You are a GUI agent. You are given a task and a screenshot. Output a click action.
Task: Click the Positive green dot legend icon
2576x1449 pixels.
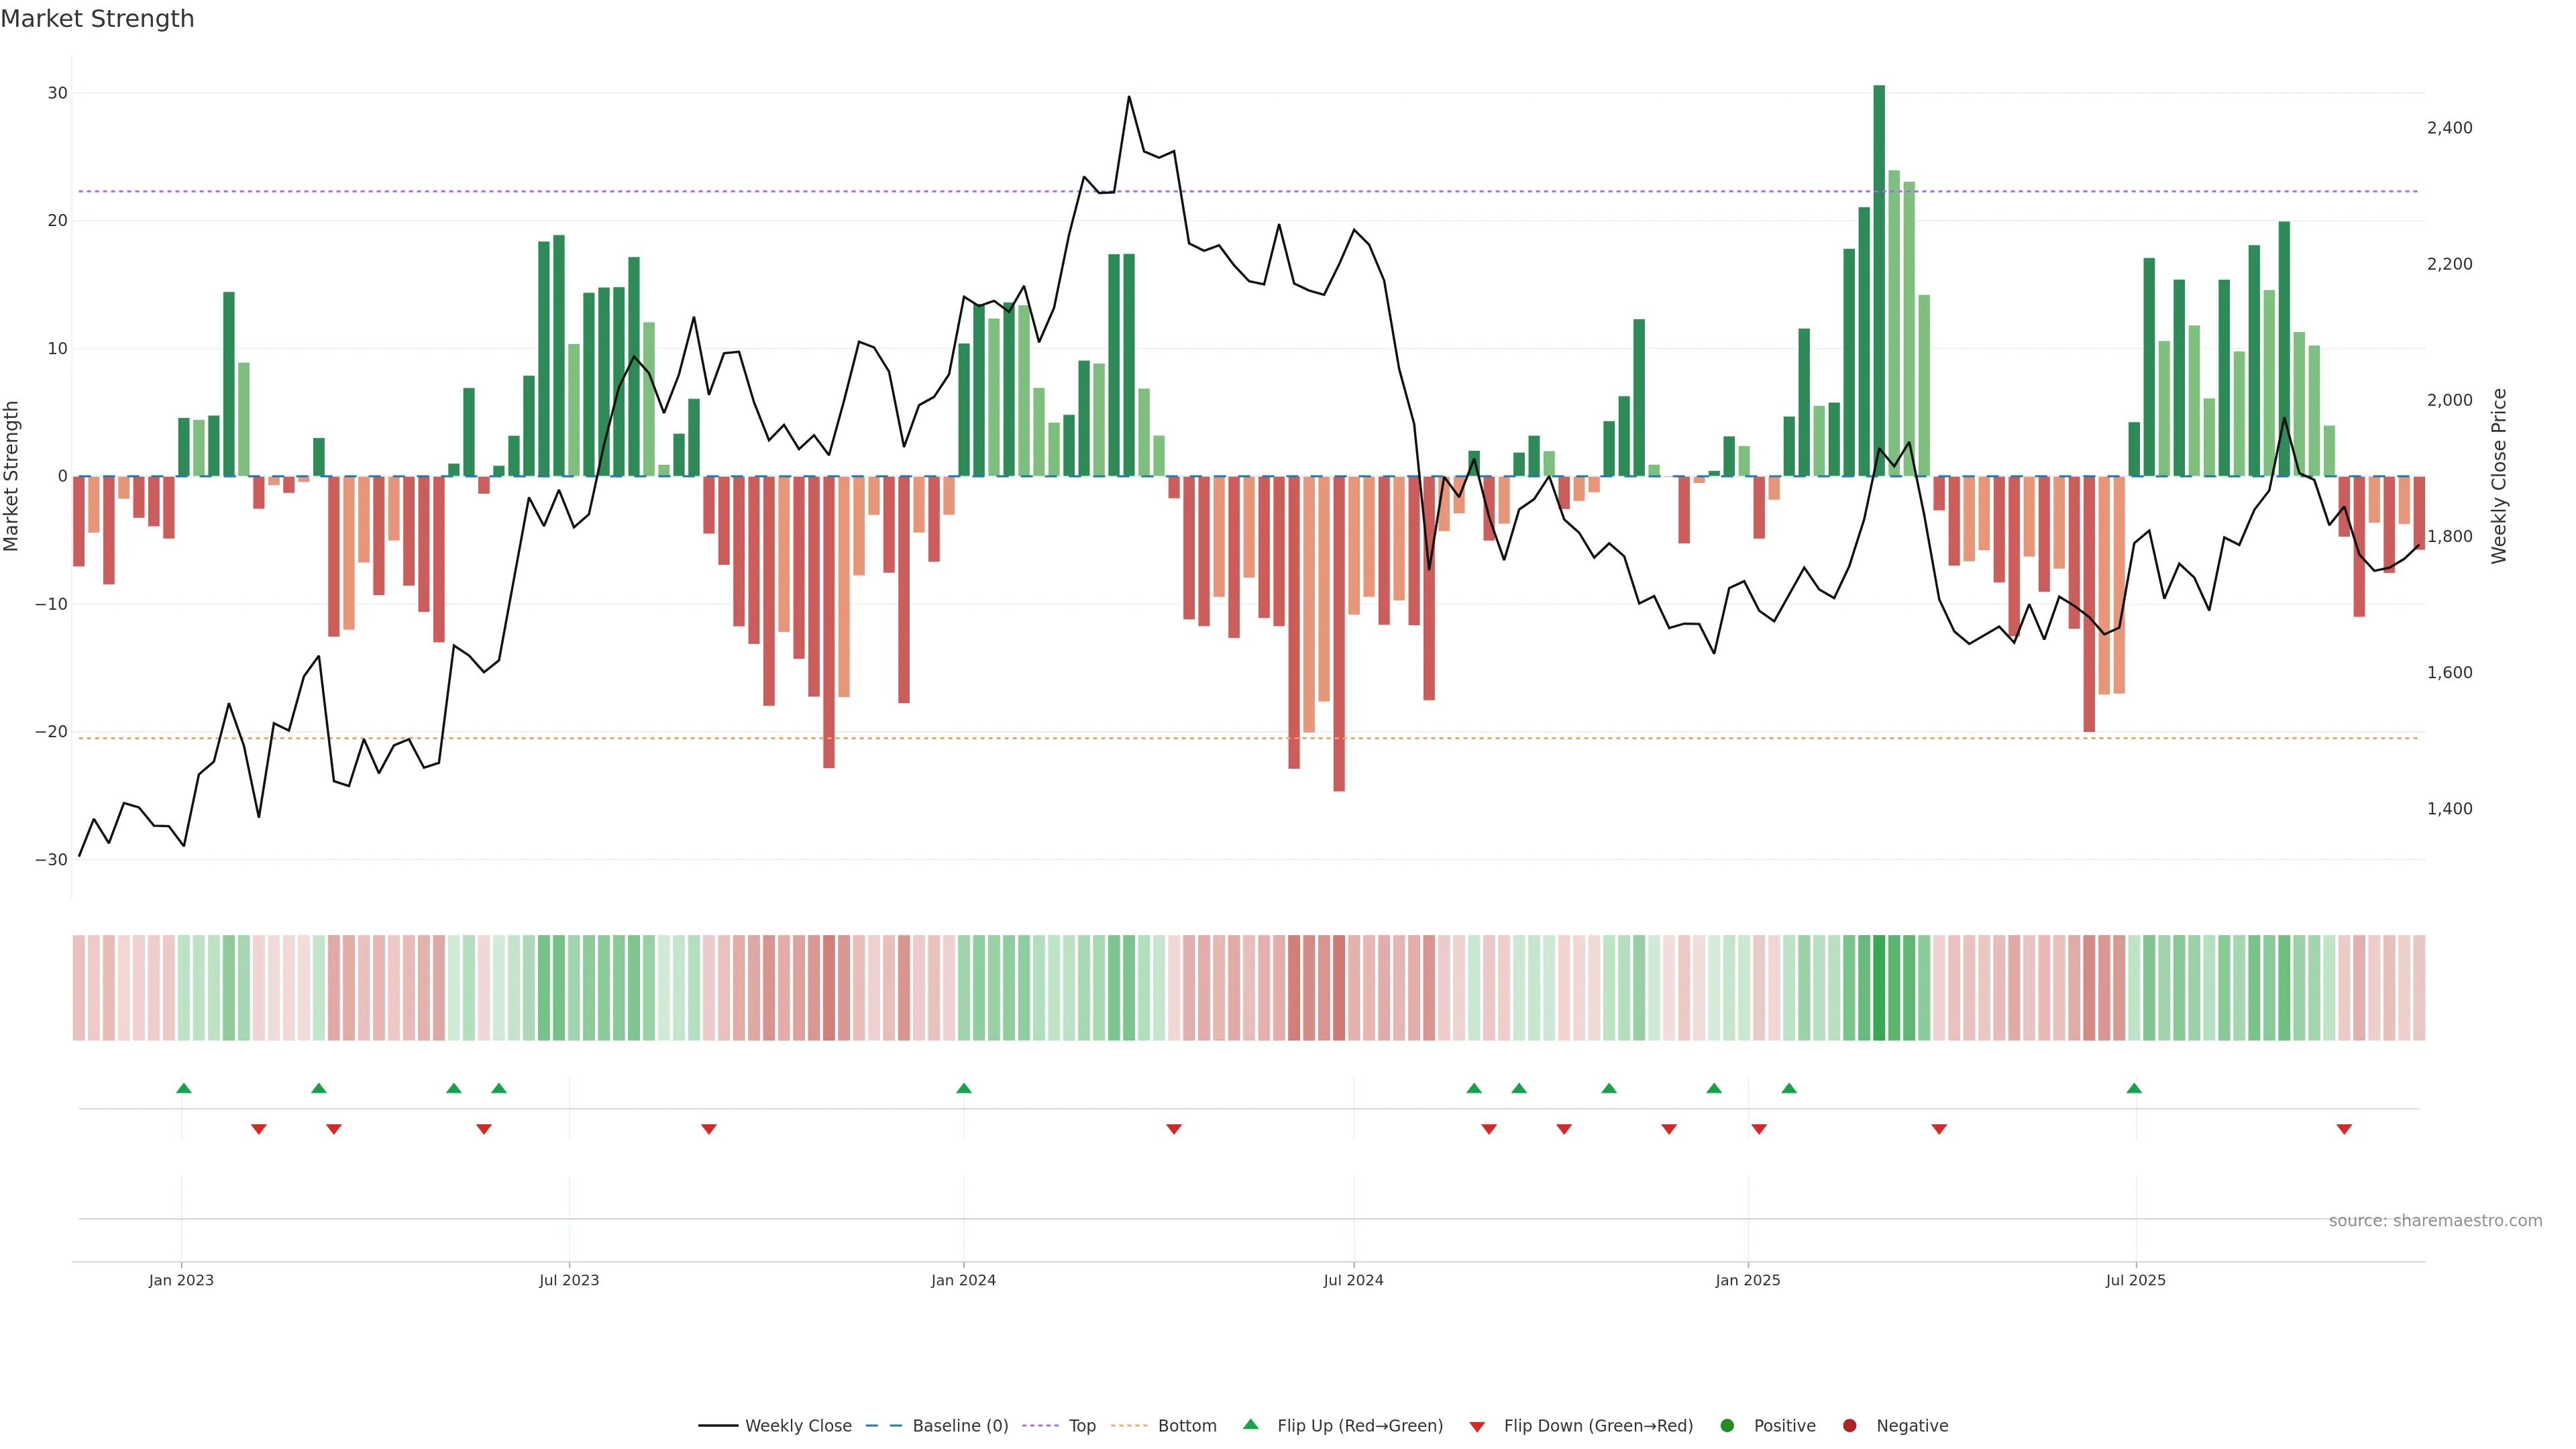(1727, 1426)
